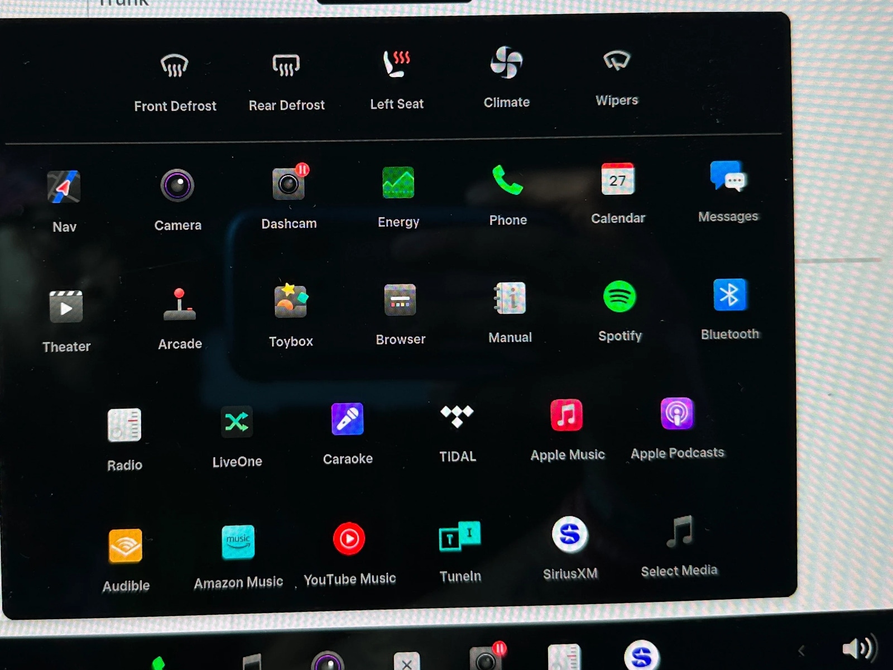This screenshot has width=893, height=670.
Task: Launch the Phone app
Action: tap(507, 181)
